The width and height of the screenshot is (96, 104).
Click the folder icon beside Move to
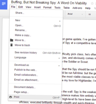point(11,40)
